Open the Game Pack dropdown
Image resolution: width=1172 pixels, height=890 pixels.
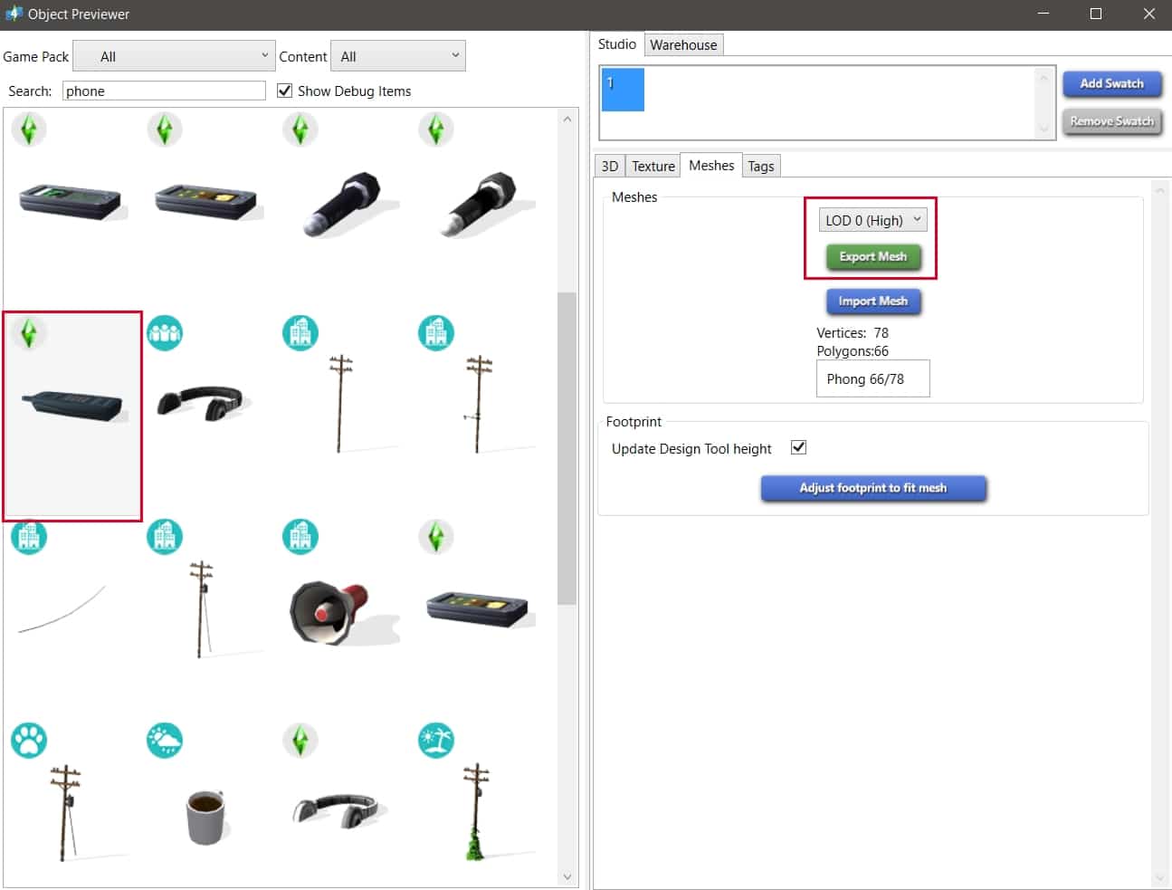pyautogui.click(x=174, y=56)
